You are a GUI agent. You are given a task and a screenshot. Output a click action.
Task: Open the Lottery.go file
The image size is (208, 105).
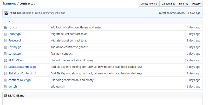point(15,47)
